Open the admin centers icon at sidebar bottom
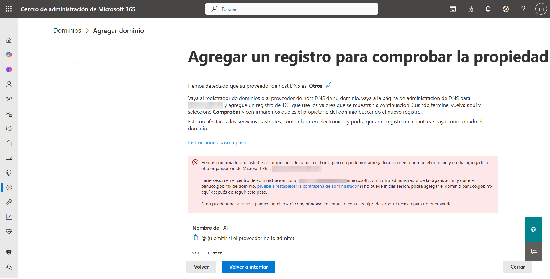The image size is (550, 279). click(x=9, y=267)
